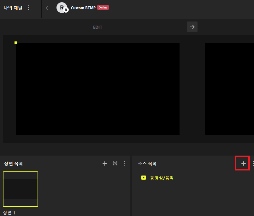Screen dimensions: 254x216
Task: Select the 장면 1 scene label
Action: tap(9, 213)
